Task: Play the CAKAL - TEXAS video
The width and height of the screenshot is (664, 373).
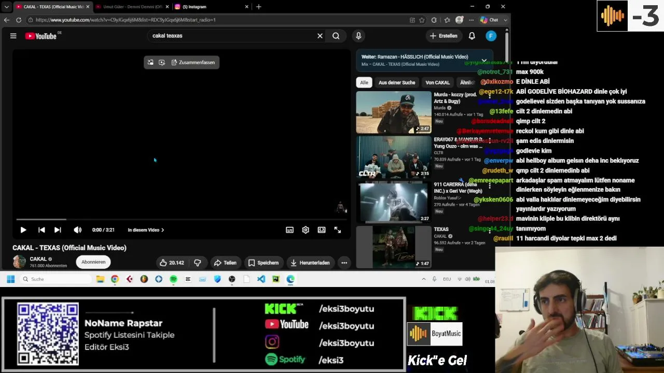Action: (23, 230)
